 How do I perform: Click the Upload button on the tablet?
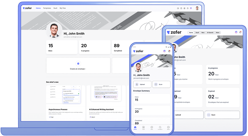[188, 115]
